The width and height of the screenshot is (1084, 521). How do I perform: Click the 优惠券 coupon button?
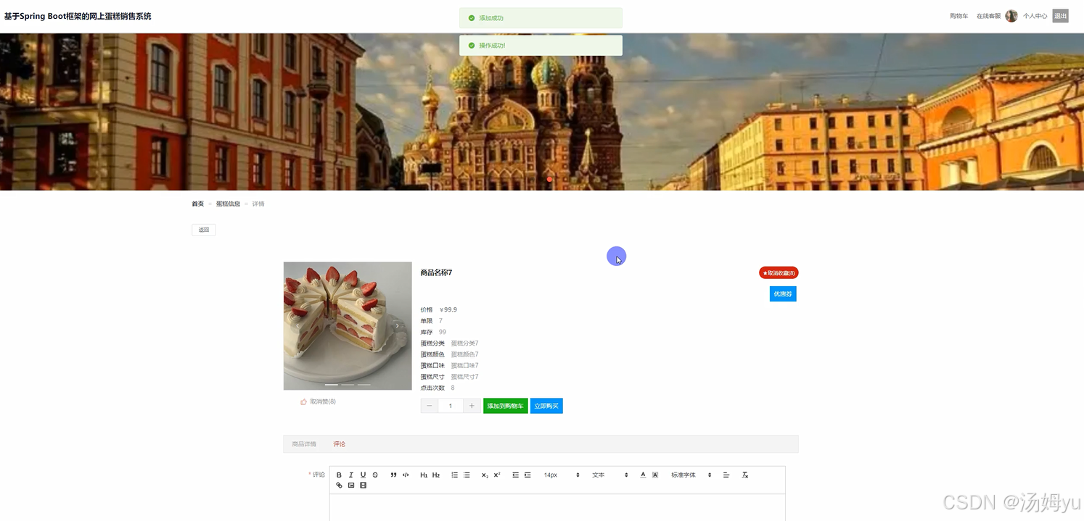783,293
